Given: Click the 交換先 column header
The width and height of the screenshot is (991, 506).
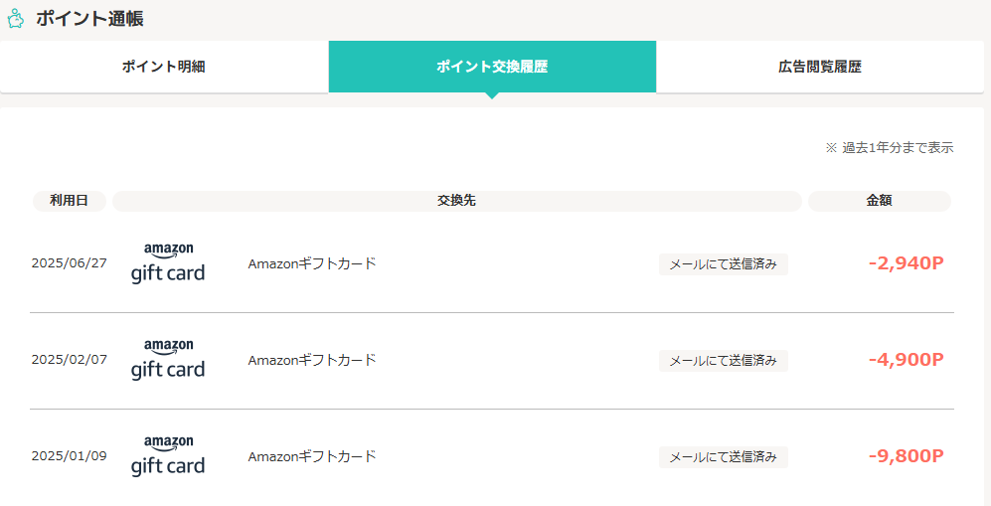Looking at the screenshot, I should point(457,201).
